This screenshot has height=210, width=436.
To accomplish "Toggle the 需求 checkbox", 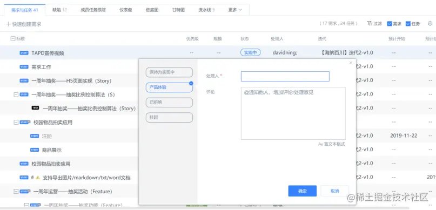I will click(x=390, y=24).
